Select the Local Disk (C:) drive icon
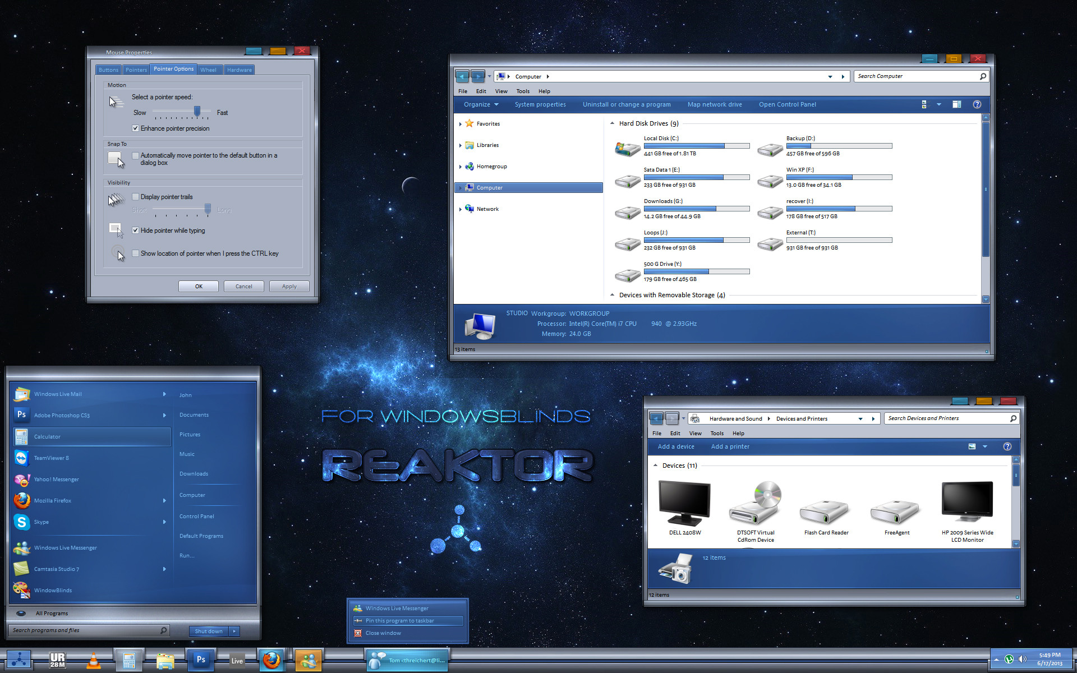1077x673 pixels. tap(627, 148)
